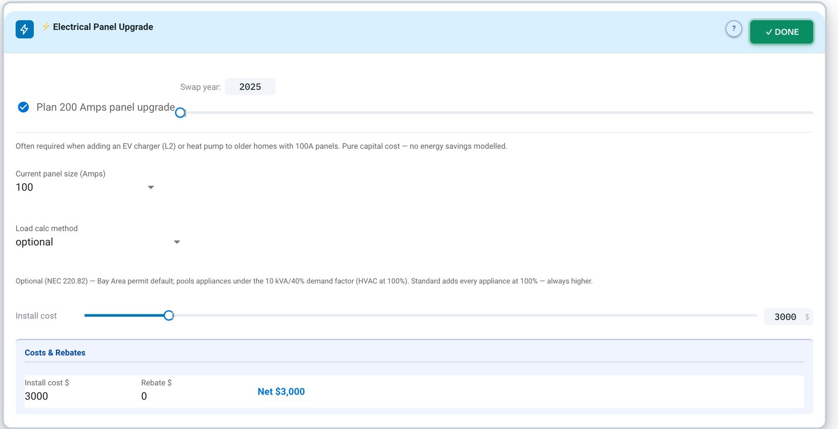Screen dimensions: 838x429
Task: Click the Swap year 2025 field
Action: (250, 87)
